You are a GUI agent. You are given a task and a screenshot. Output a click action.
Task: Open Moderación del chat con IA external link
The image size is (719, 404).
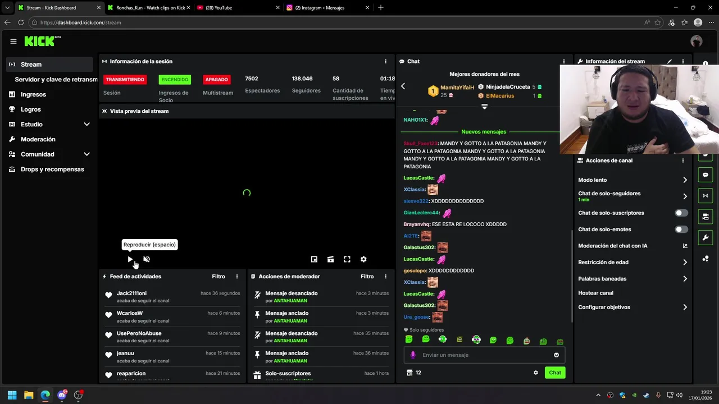685,246
